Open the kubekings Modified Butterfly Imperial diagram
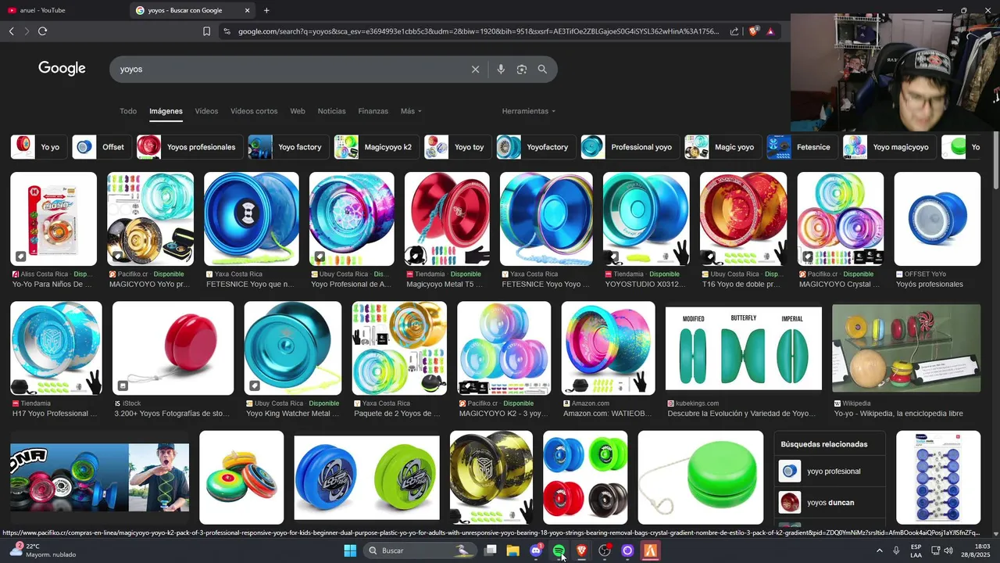Image resolution: width=1000 pixels, height=563 pixels. (744, 348)
